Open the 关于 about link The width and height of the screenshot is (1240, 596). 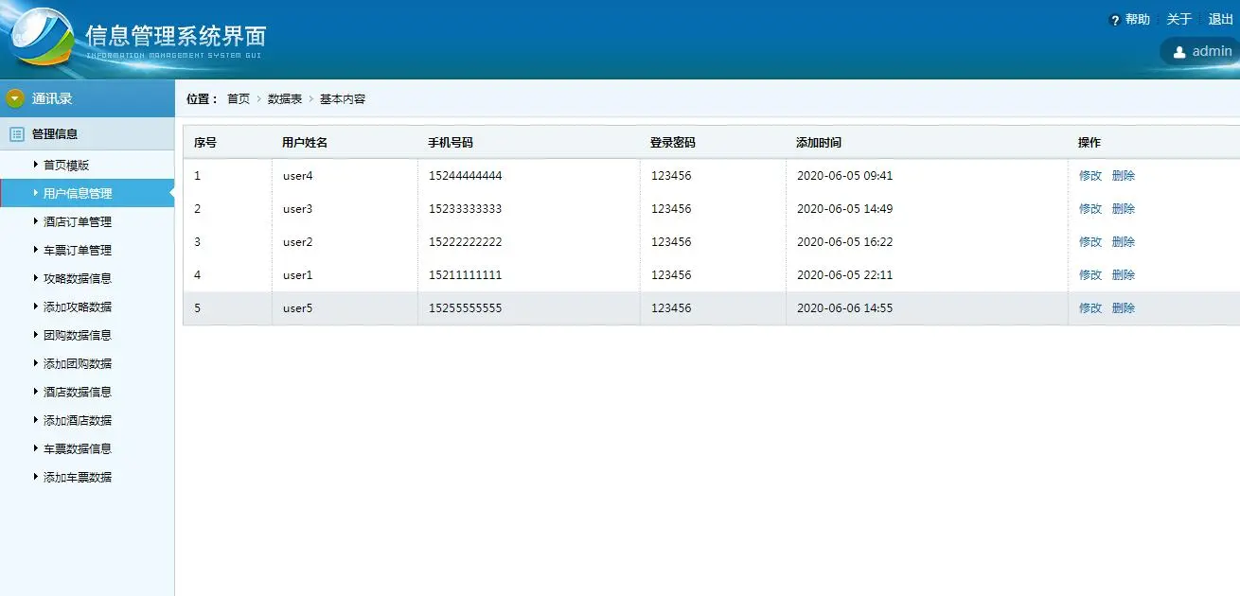click(1179, 20)
